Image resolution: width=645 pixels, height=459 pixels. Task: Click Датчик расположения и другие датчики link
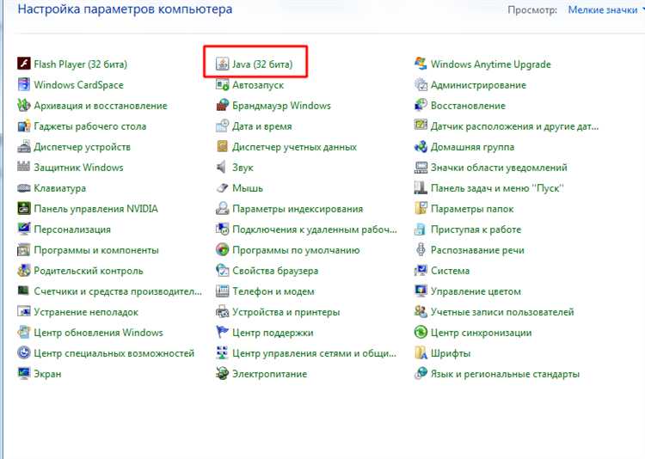514,125
